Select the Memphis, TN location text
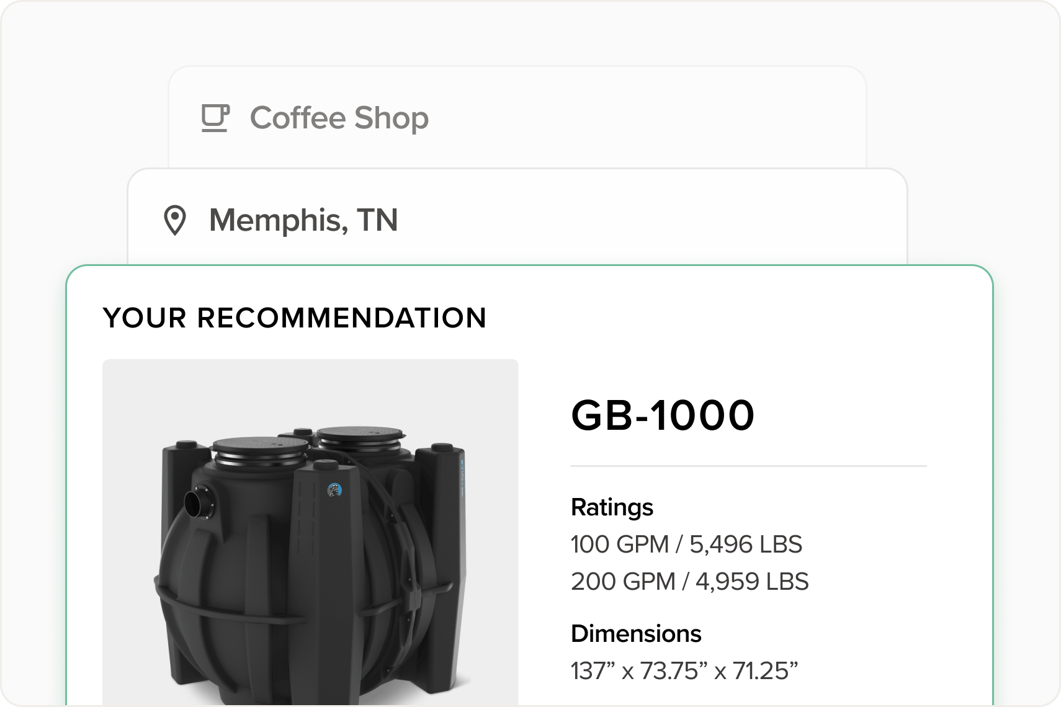The width and height of the screenshot is (1061, 707). [x=303, y=220]
